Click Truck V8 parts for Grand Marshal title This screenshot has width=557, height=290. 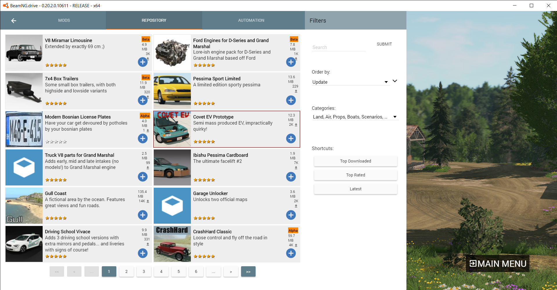[x=79, y=155]
